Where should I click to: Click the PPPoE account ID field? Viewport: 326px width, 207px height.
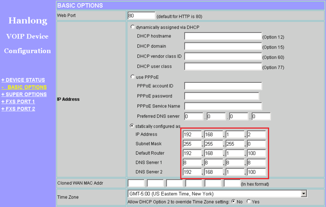click(223, 86)
